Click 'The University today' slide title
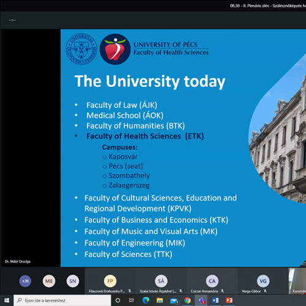Viewport: 306px width, 306px height. (x=150, y=81)
